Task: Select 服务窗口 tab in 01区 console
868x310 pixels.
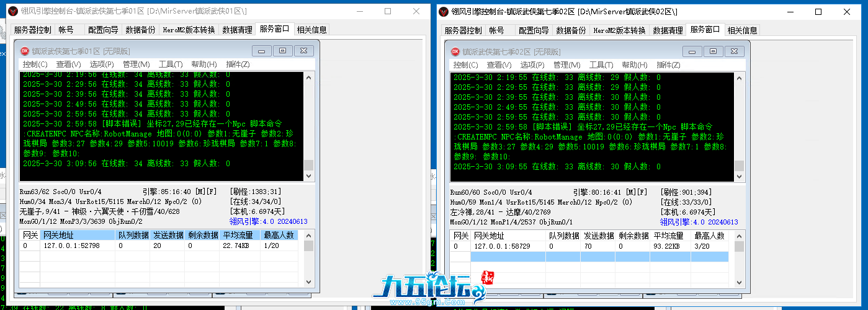Action: pos(274,29)
